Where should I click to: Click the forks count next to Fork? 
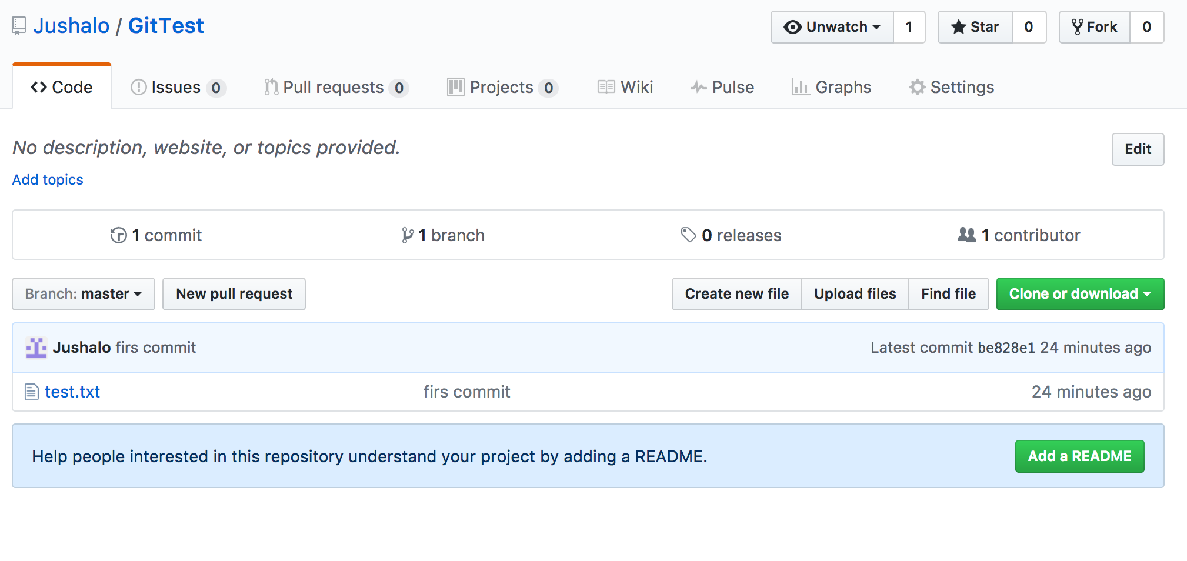coord(1146,27)
